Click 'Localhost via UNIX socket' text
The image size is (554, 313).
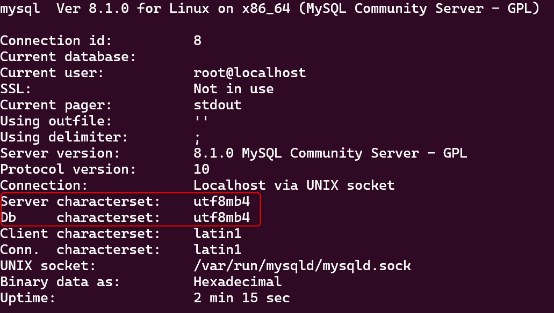[x=294, y=185]
